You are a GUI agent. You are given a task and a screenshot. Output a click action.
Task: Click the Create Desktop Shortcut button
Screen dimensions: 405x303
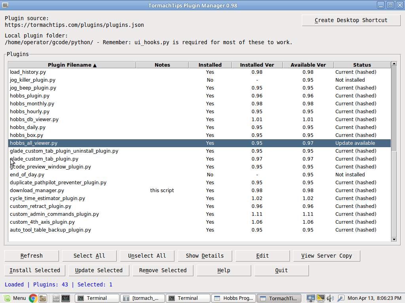click(x=351, y=20)
